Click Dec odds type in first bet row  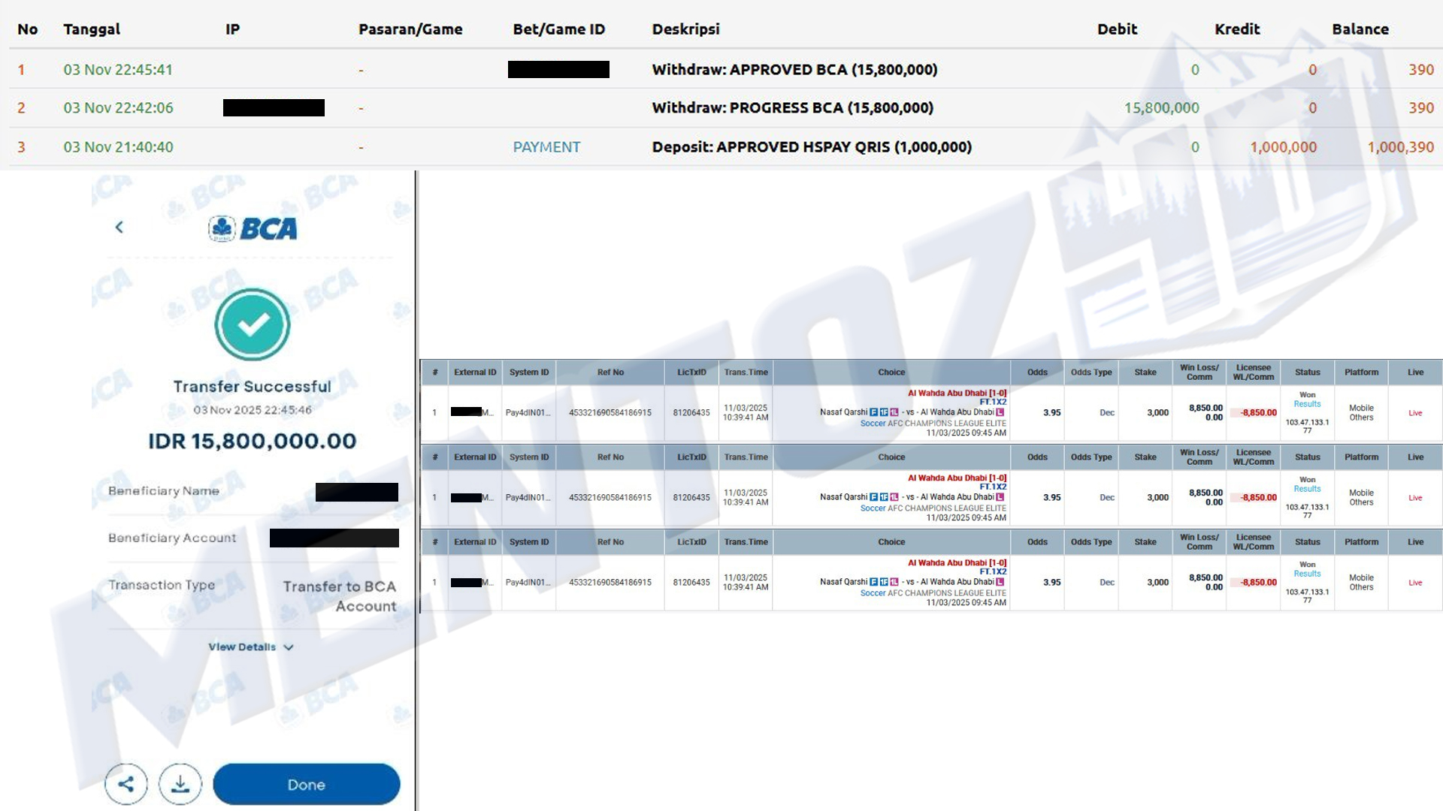pos(1106,412)
